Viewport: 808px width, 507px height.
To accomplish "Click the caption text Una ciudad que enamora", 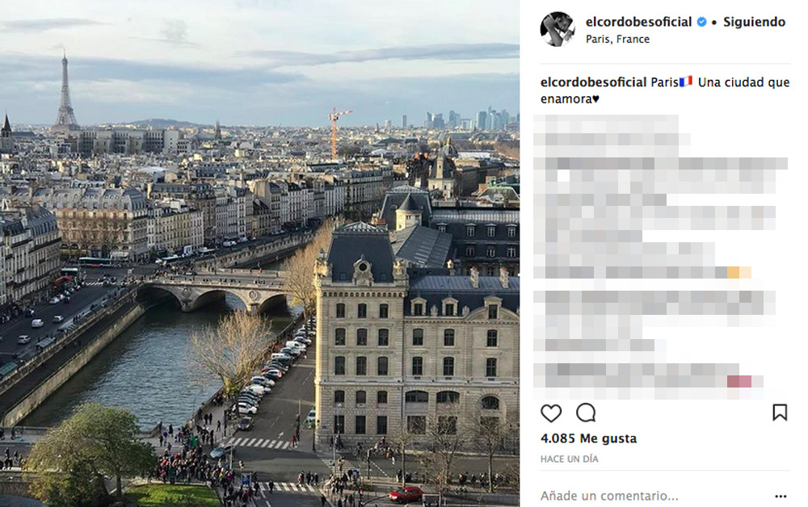I will (x=665, y=90).
